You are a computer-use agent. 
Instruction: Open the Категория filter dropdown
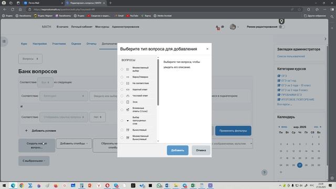(x=64, y=96)
